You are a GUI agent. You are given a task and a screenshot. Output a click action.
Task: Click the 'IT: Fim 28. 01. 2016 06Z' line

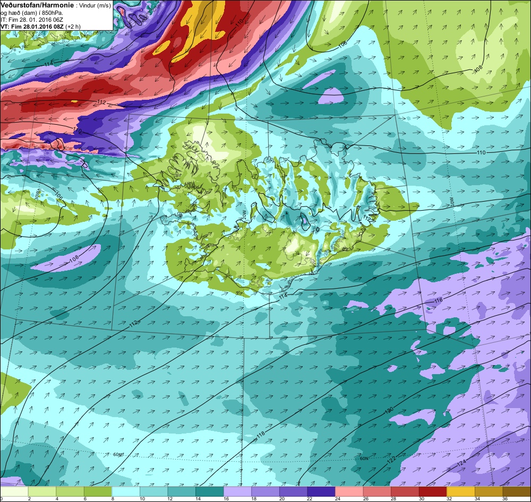(32, 20)
